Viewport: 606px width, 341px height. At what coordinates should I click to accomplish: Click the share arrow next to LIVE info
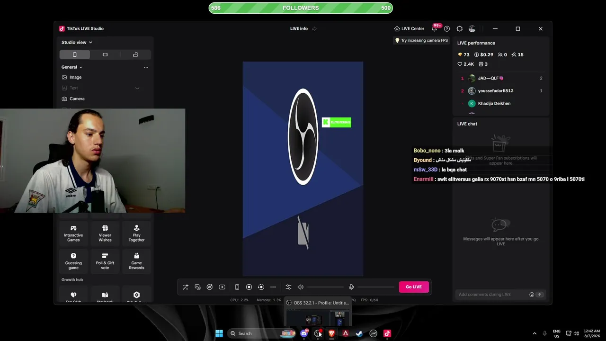pyautogui.click(x=314, y=28)
